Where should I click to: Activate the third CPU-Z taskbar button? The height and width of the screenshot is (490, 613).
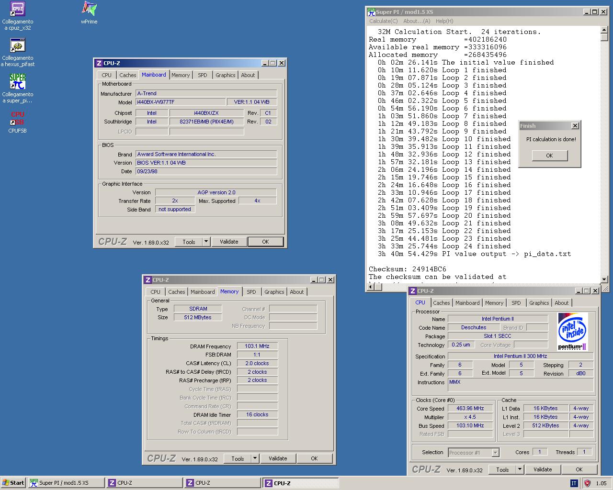[x=301, y=483]
